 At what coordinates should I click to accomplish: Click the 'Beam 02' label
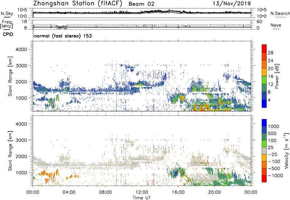141,4
